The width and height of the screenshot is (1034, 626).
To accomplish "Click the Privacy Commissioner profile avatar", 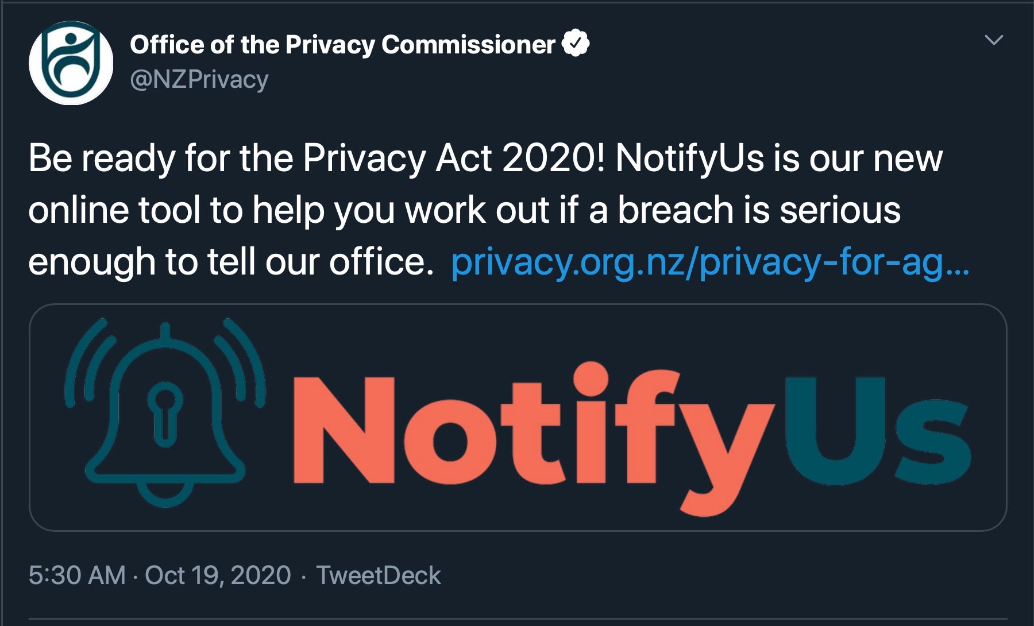I will [x=71, y=63].
